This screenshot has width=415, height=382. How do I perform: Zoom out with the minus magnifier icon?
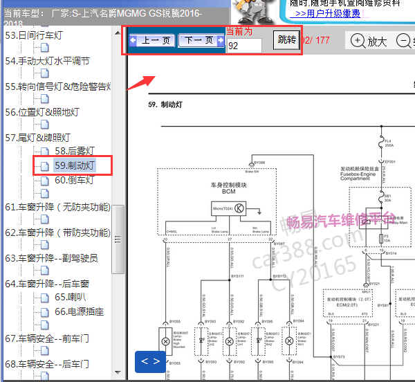click(x=404, y=41)
